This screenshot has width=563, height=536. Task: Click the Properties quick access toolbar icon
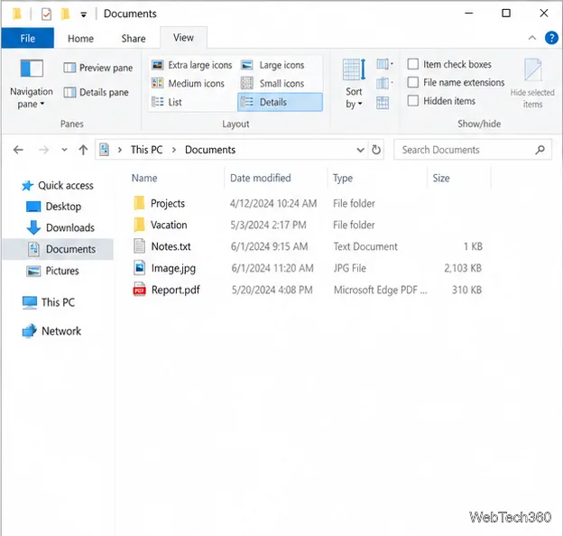click(x=46, y=14)
